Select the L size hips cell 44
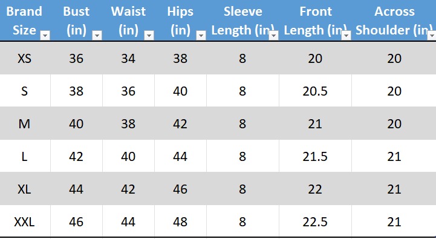This screenshot has width=436, height=239. [x=180, y=156]
